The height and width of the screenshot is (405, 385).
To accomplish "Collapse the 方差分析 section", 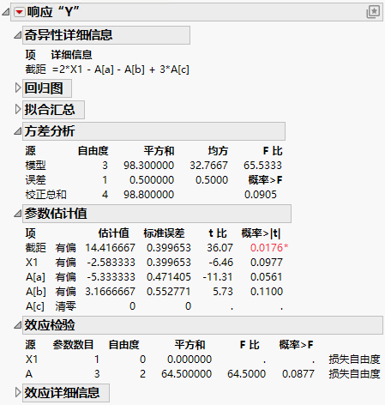I will pos(18,131).
